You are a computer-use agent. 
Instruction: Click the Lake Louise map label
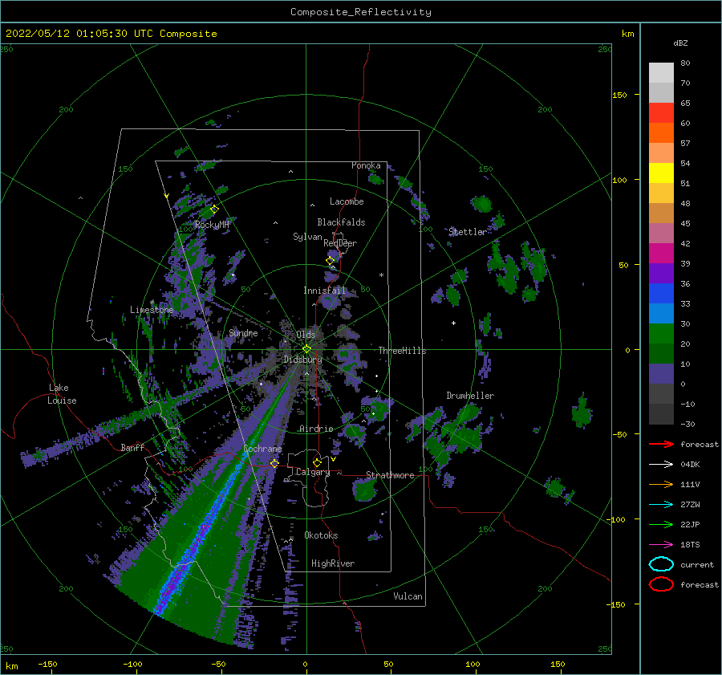coord(62,394)
